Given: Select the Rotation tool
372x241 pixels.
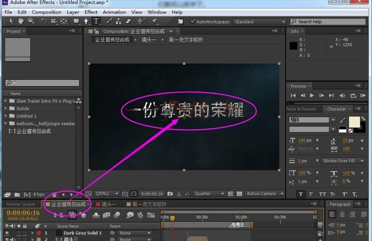Looking at the screenshot, I should click(x=44, y=21).
